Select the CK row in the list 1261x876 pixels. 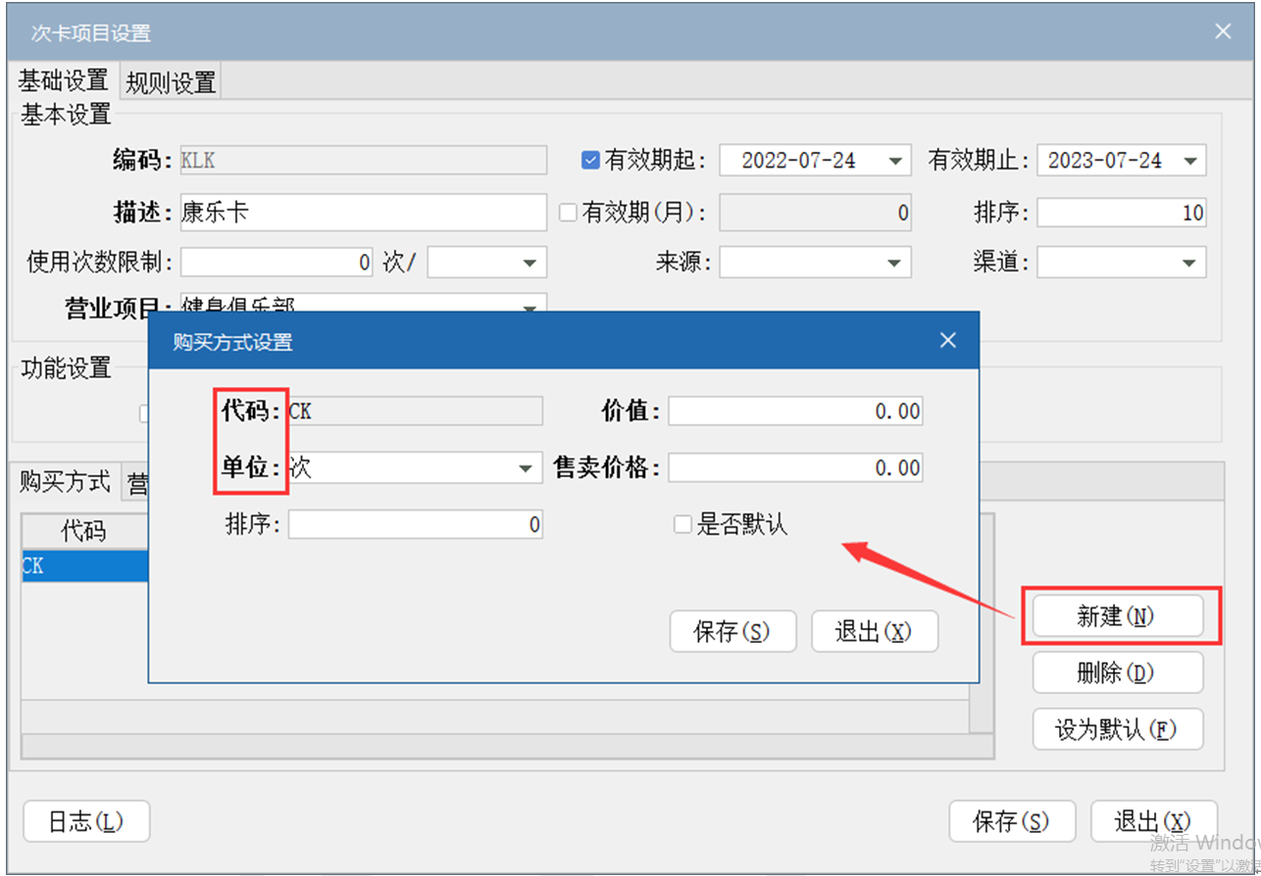coord(84,566)
